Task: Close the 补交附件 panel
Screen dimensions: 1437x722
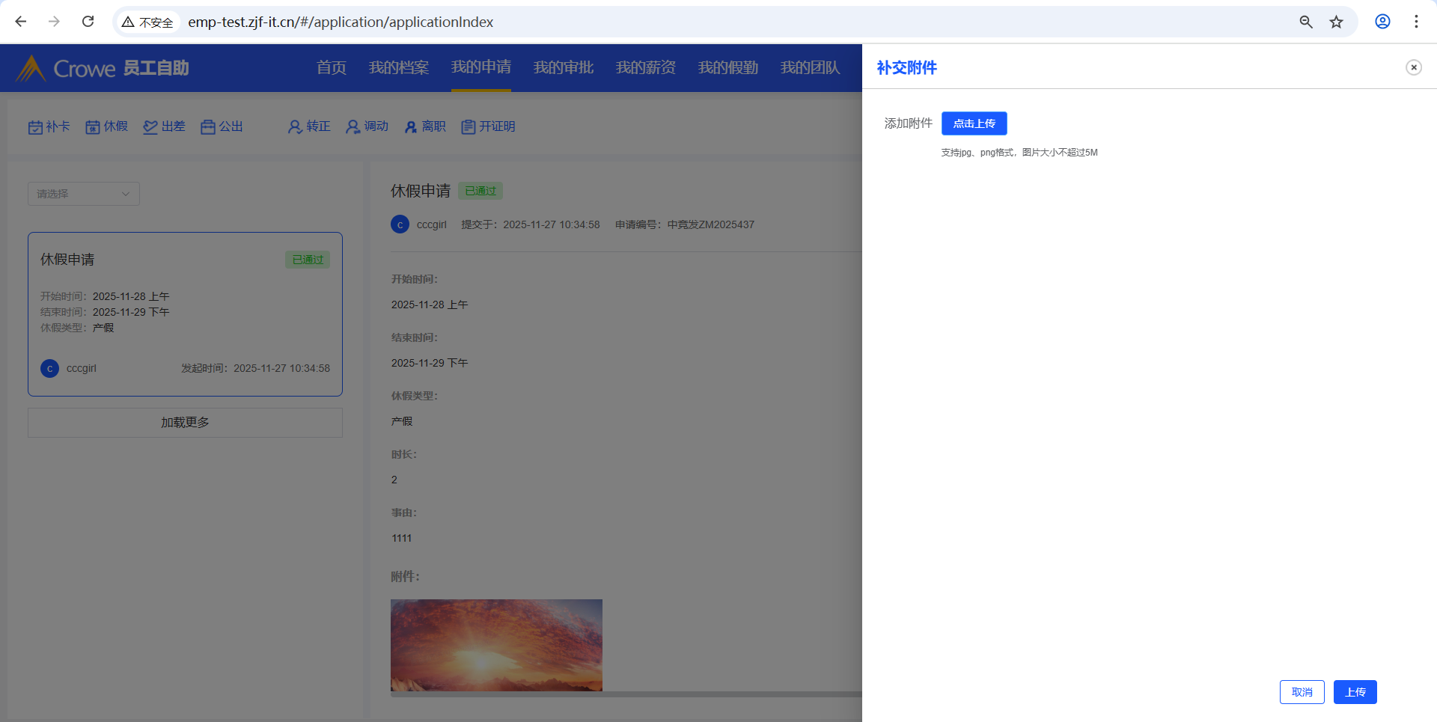Action: point(1413,67)
